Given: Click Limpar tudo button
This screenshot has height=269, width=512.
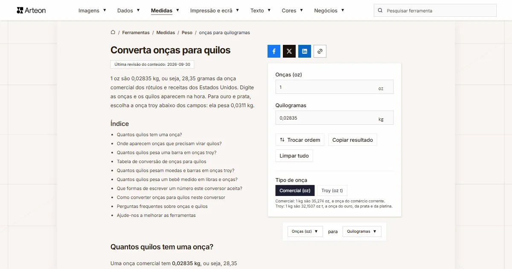Looking at the screenshot, I should pyautogui.click(x=294, y=156).
